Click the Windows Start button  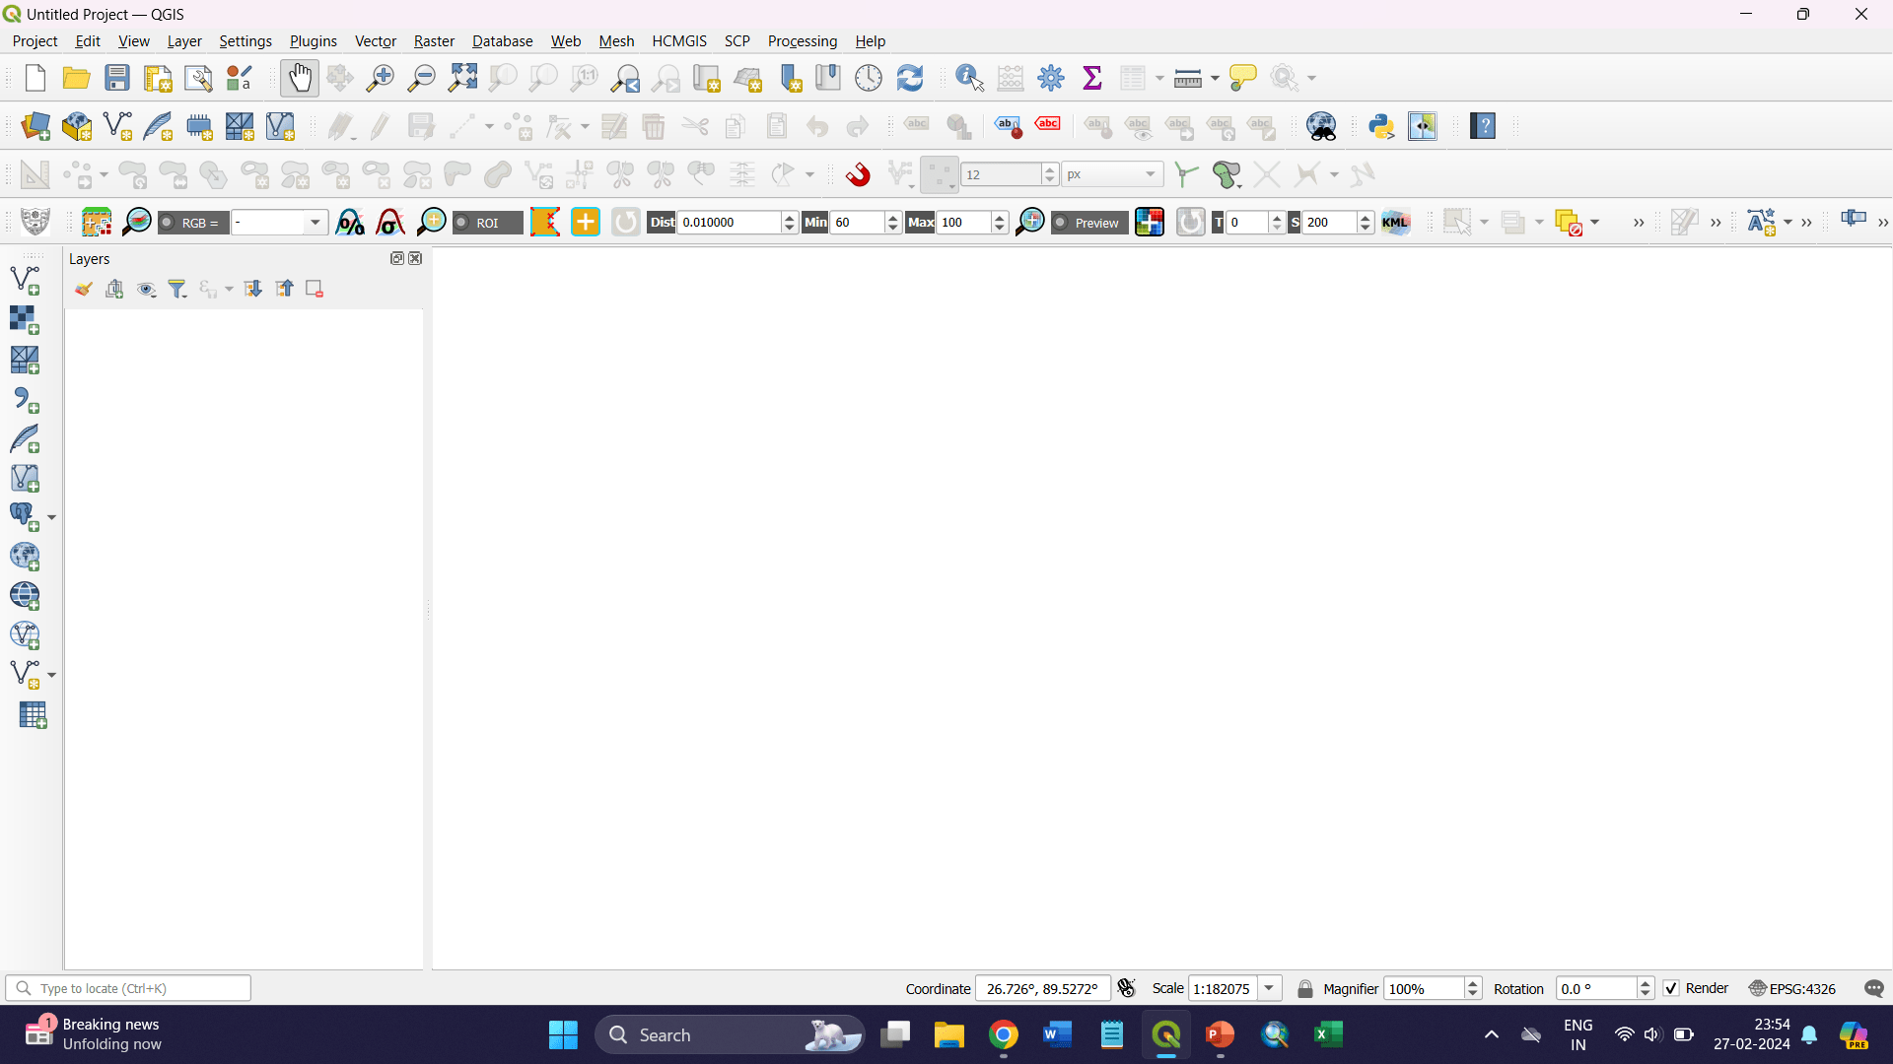pyautogui.click(x=563, y=1034)
